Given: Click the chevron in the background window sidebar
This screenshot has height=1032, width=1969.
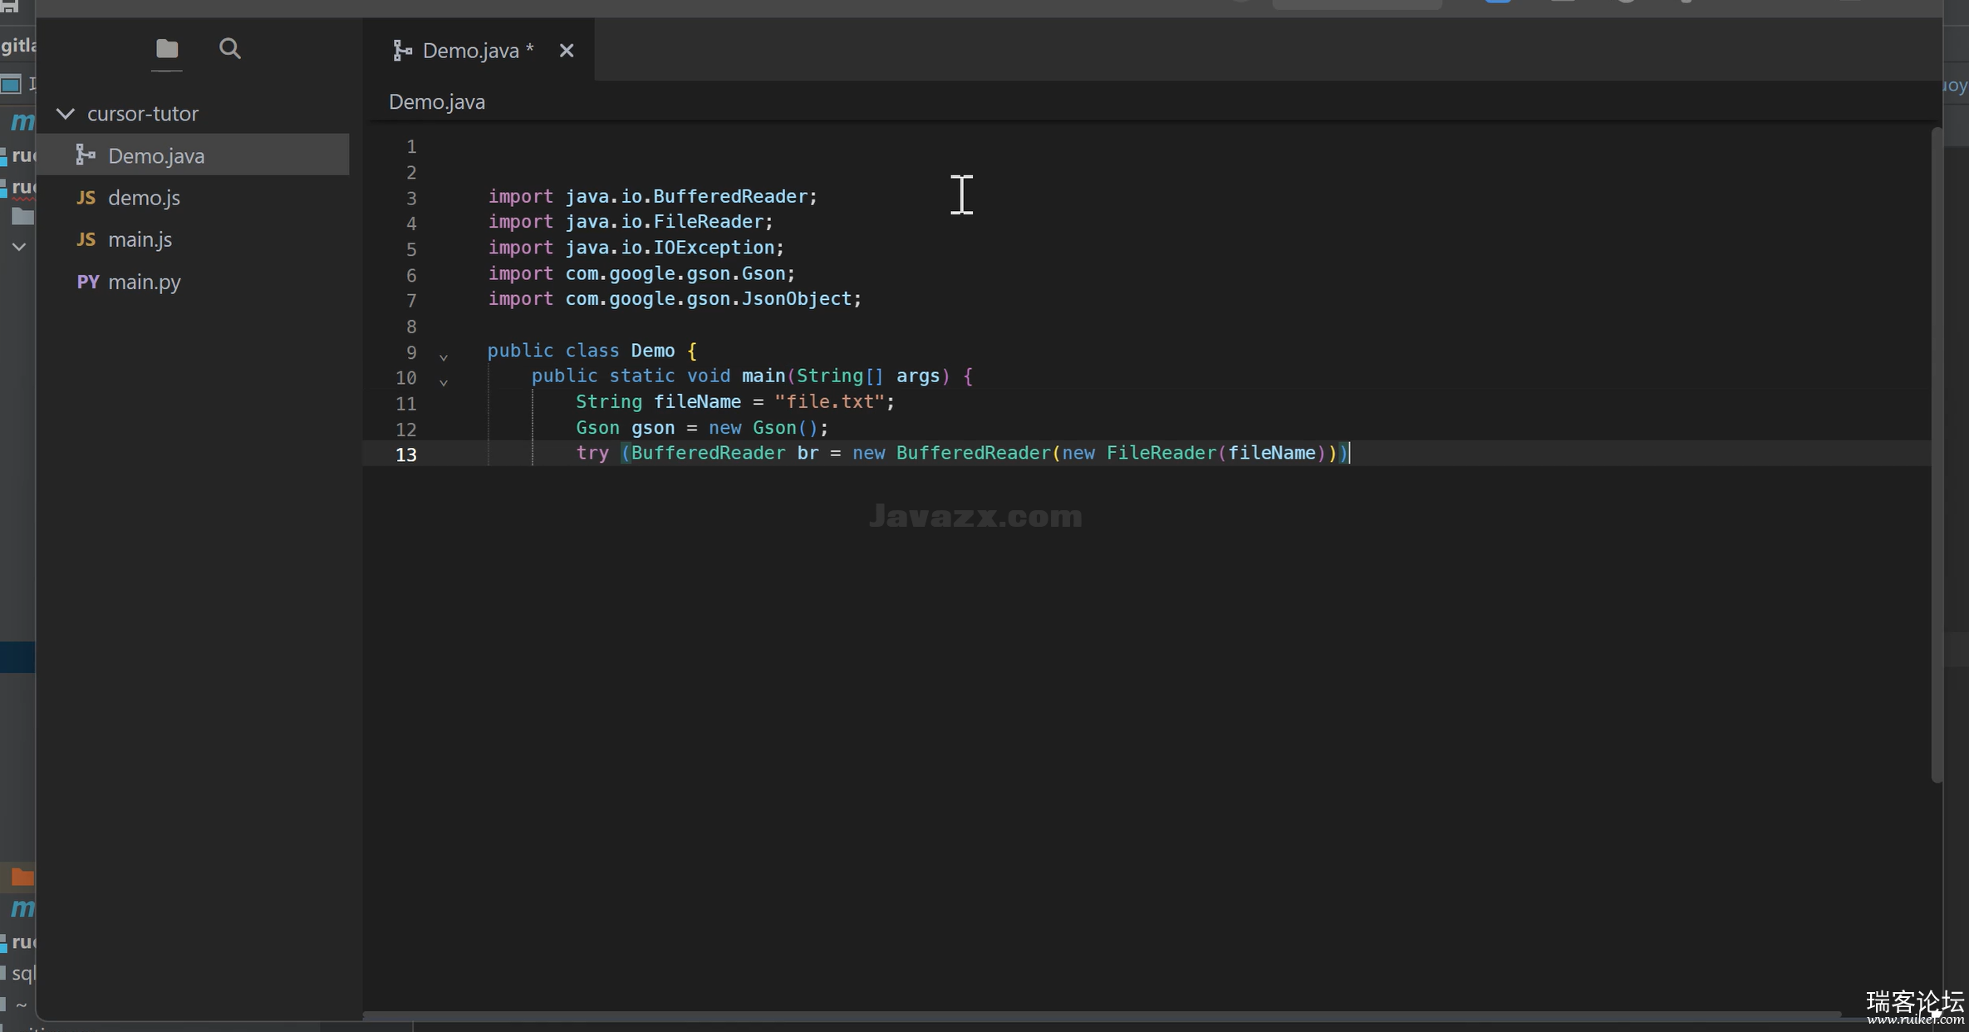Looking at the screenshot, I should [x=19, y=247].
